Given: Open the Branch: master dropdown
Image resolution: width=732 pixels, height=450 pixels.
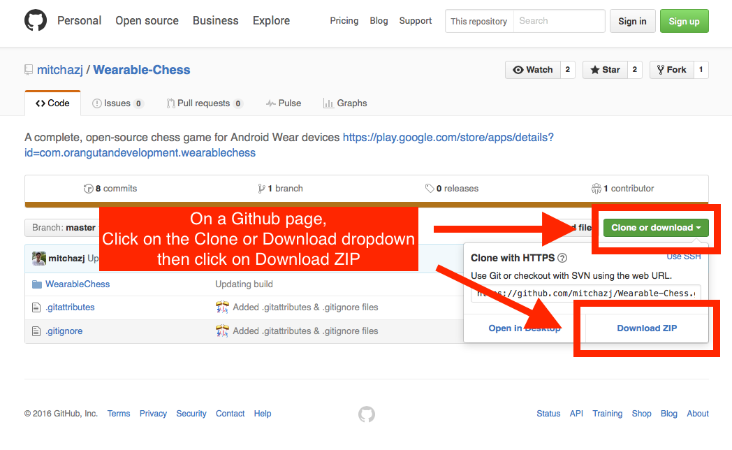Looking at the screenshot, I should point(62,228).
